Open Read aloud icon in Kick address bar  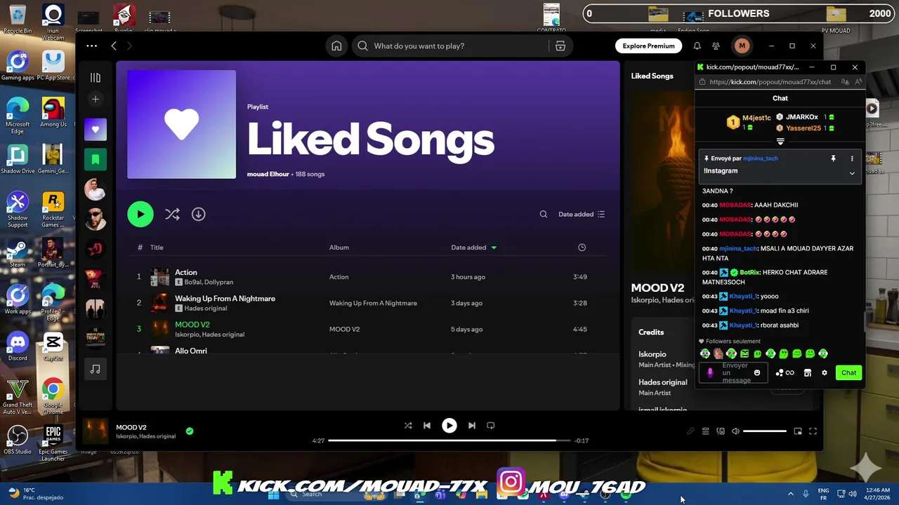(x=858, y=82)
